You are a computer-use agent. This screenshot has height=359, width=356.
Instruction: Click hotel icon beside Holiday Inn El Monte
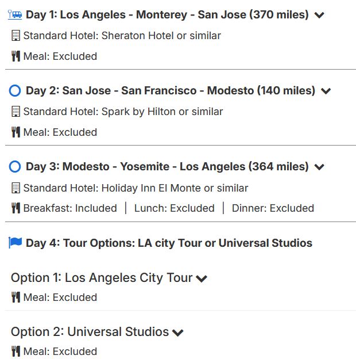(16, 188)
